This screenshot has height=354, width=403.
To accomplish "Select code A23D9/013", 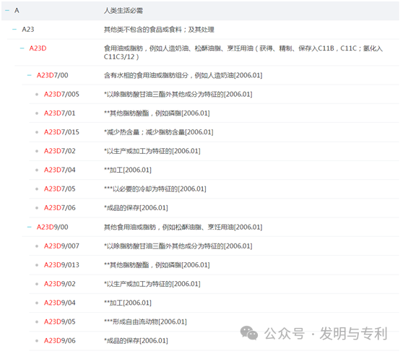I will click(x=61, y=265).
